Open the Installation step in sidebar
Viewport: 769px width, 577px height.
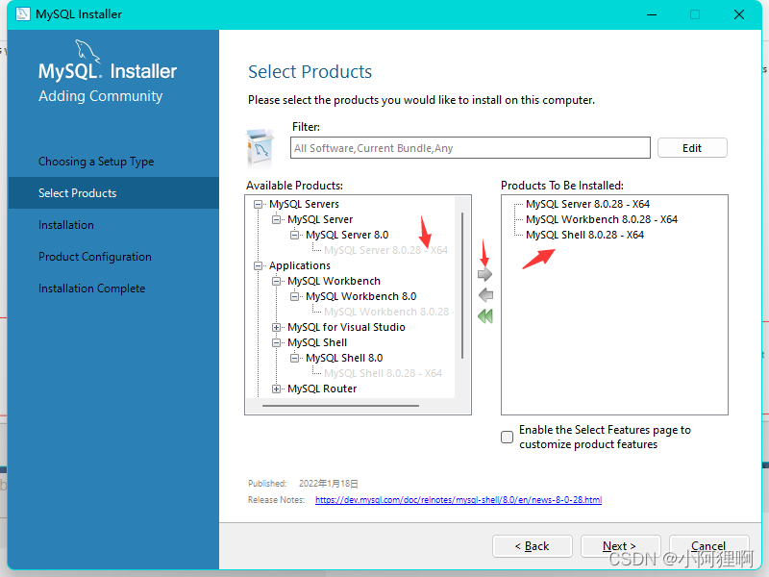[66, 225]
